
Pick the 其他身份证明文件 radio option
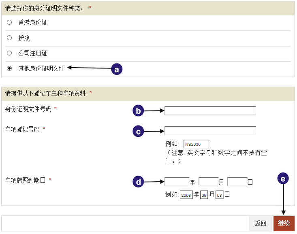9,68
